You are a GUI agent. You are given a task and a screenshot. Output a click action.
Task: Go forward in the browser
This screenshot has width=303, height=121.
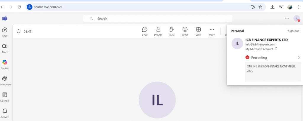click(x=10, y=7)
